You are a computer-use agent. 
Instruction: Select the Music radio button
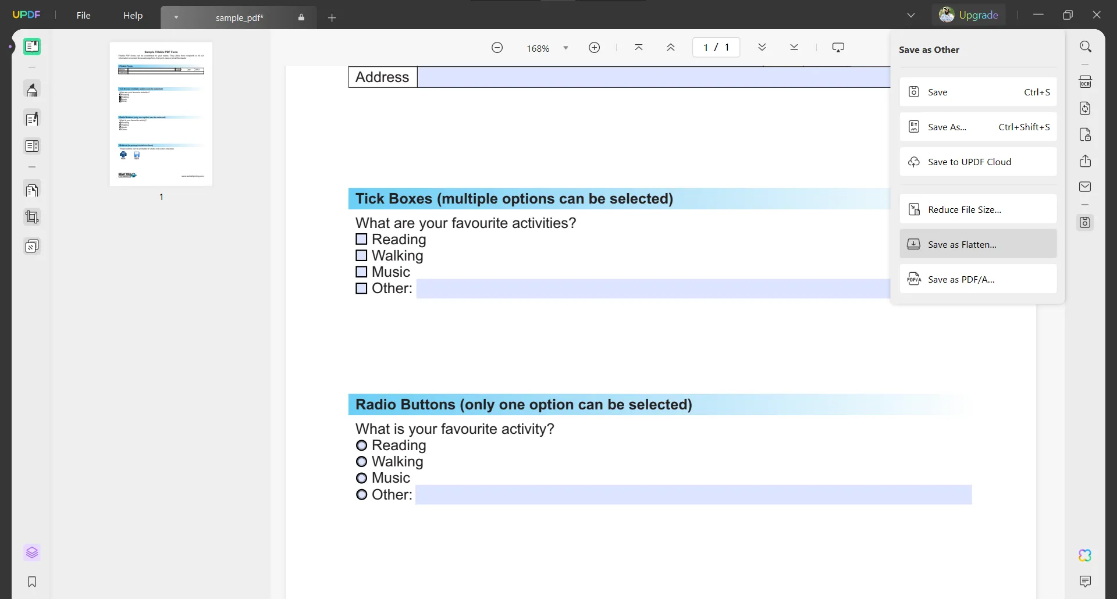[x=361, y=478]
